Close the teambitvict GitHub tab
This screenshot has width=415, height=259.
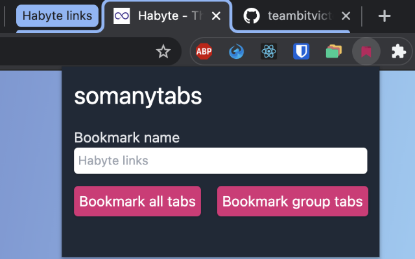346,16
